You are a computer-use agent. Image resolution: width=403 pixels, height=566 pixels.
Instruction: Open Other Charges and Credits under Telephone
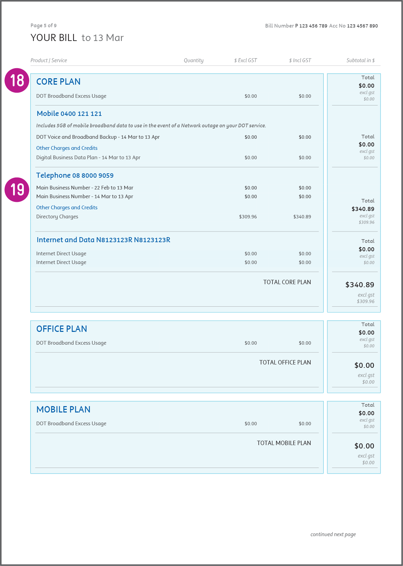[x=67, y=208]
